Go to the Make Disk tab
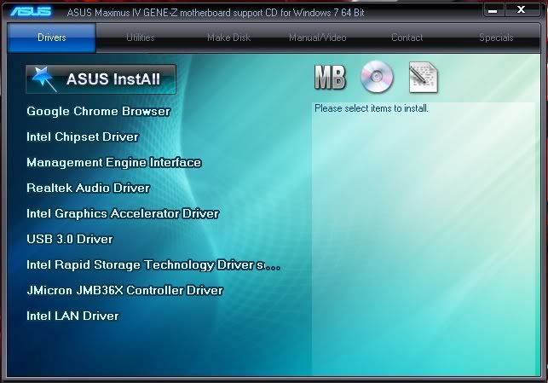This screenshot has height=383, width=548. point(229,38)
